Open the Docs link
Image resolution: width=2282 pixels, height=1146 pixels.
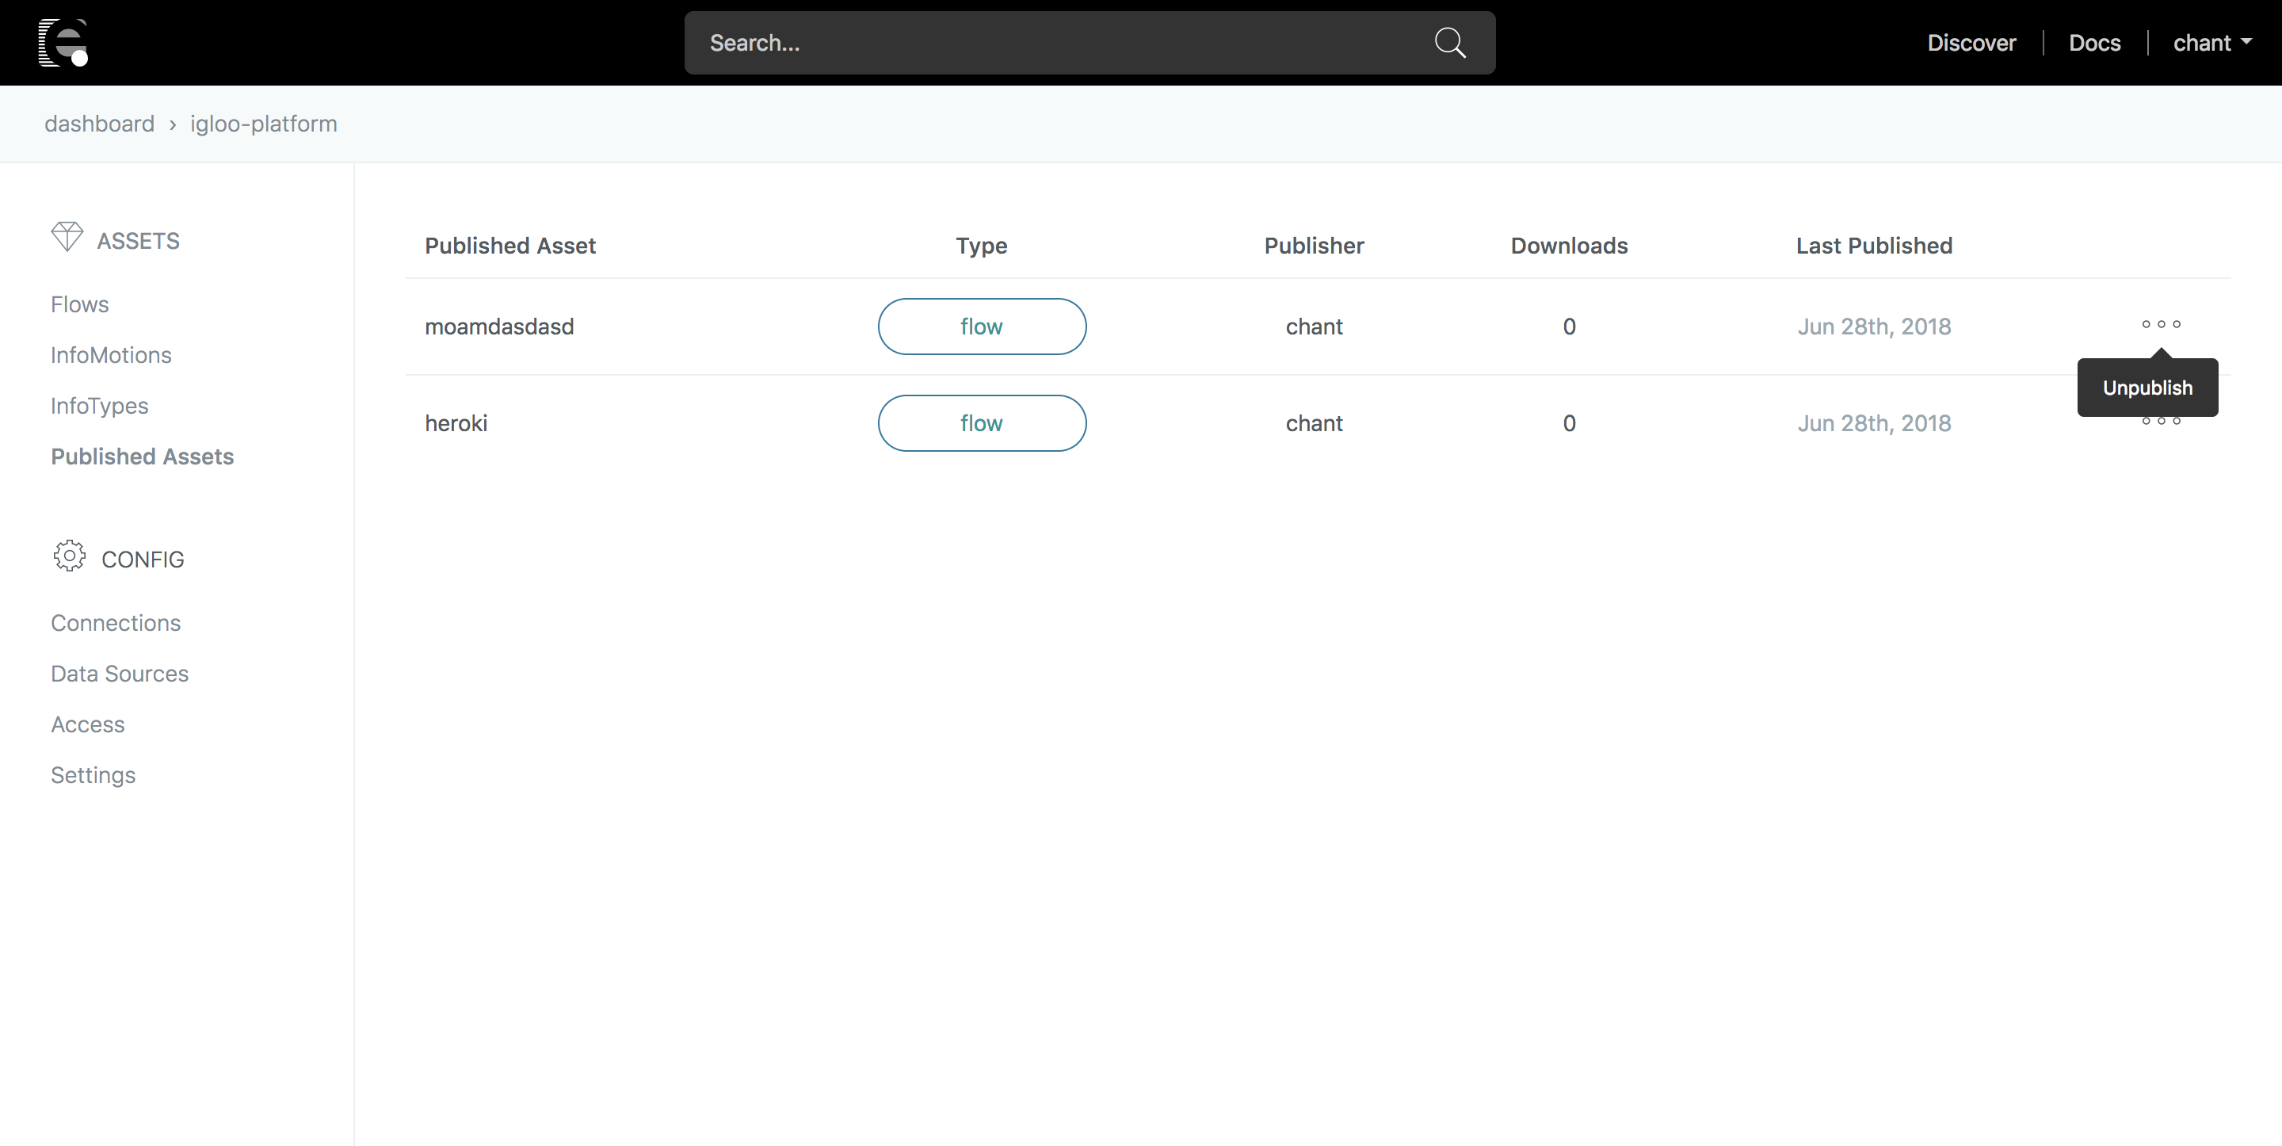[x=2094, y=43]
